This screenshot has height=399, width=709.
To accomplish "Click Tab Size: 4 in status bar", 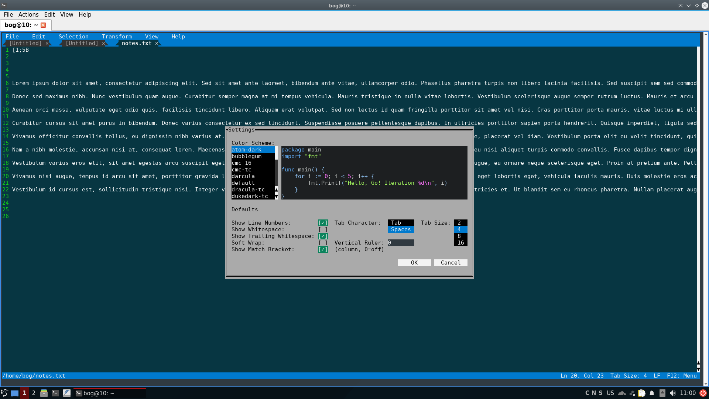I will (628, 376).
